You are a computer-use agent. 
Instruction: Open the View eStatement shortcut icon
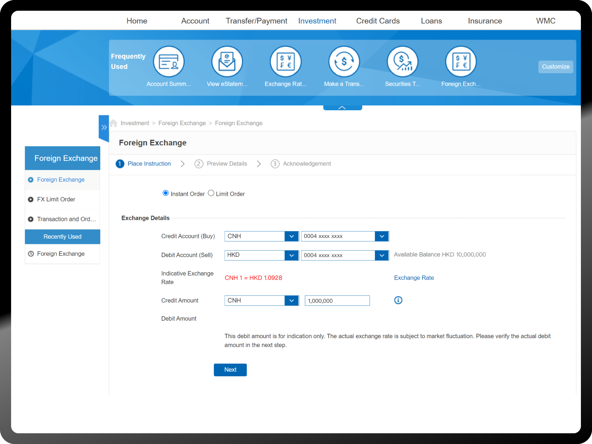tap(227, 61)
